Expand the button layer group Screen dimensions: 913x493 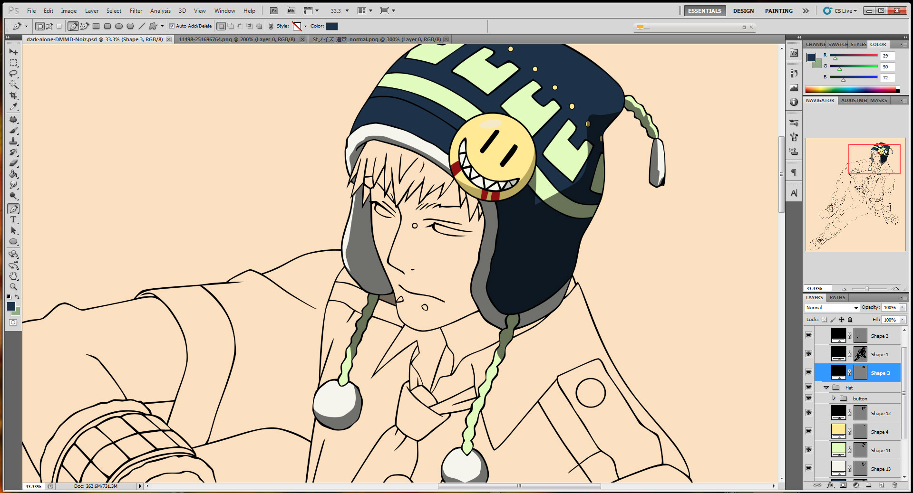(834, 398)
